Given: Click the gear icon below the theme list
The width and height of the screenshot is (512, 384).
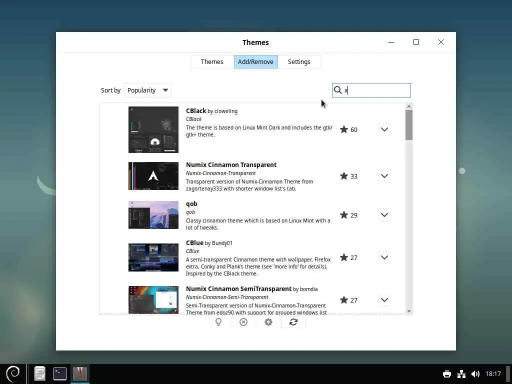Looking at the screenshot, I should (x=268, y=322).
